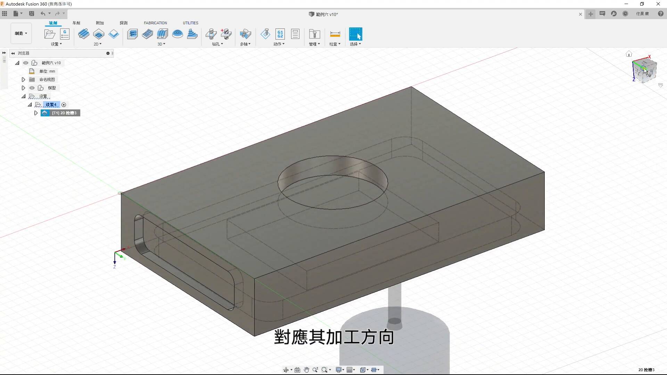
Task: Click the ViewCube home icon
Action: tap(629, 54)
